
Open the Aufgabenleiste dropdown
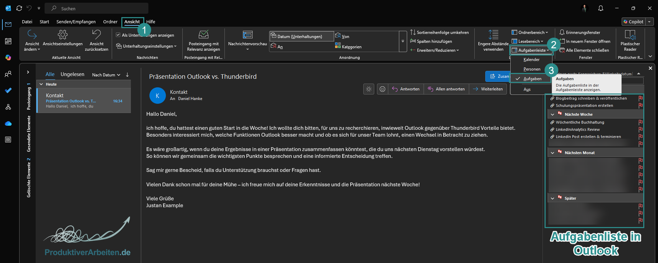tap(531, 50)
